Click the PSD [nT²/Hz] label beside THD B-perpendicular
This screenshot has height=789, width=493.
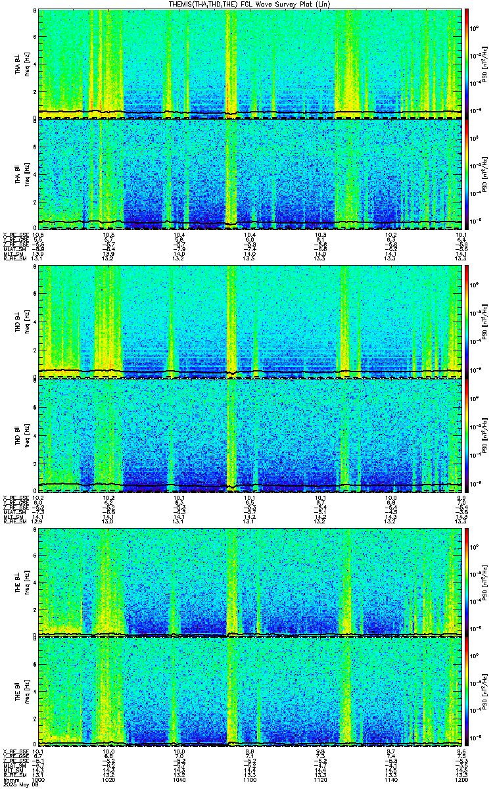[x=485, y=321]
